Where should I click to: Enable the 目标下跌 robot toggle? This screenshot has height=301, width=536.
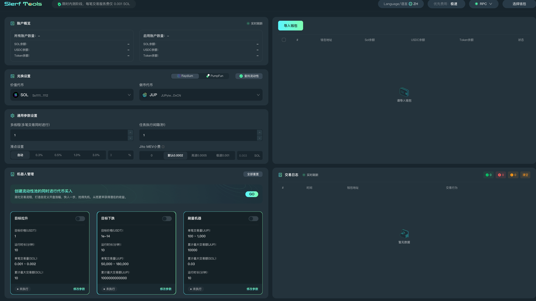pos(167,219)
